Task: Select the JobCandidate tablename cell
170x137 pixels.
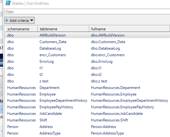Action: coord(51,114)
